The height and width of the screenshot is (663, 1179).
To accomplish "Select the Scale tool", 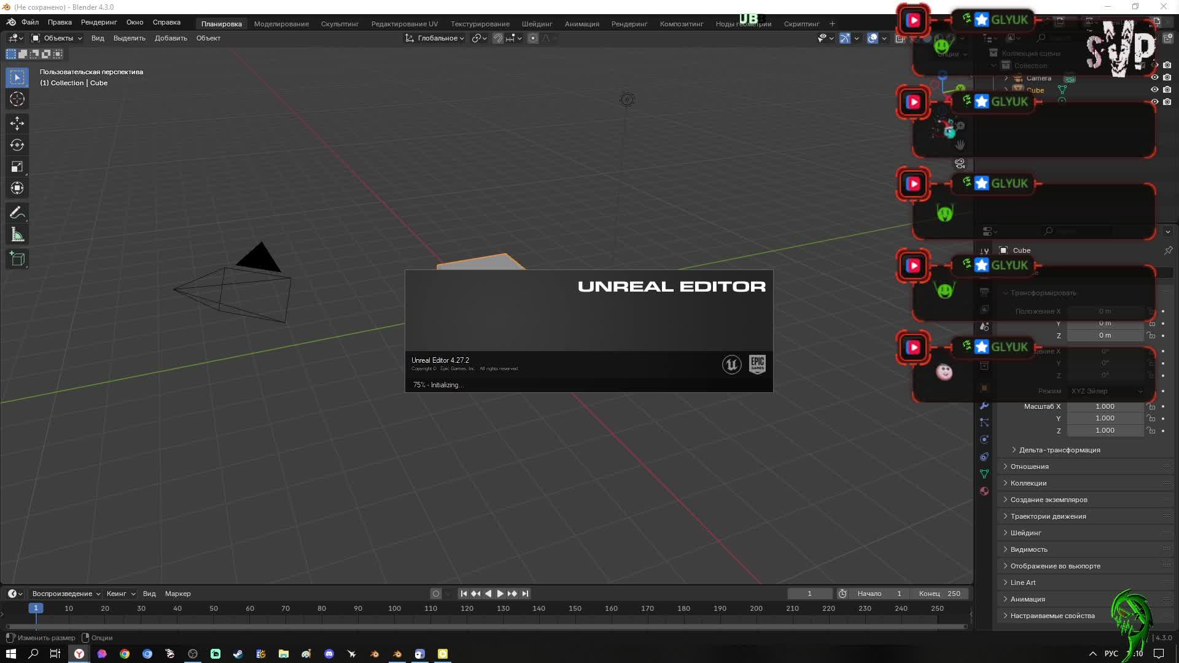I will 17,166.
